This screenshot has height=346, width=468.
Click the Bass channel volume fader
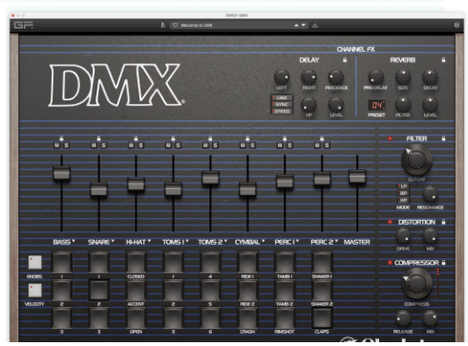(61, 173)
